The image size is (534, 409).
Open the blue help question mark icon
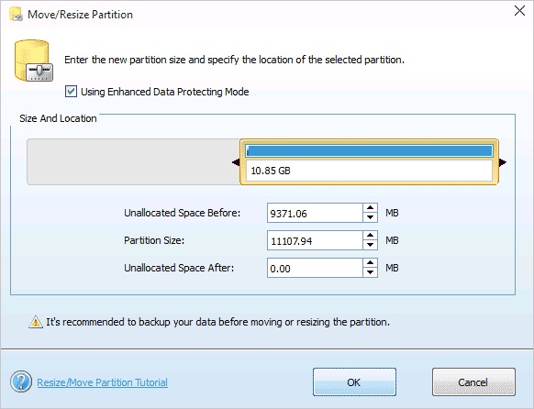pos(21,381)
